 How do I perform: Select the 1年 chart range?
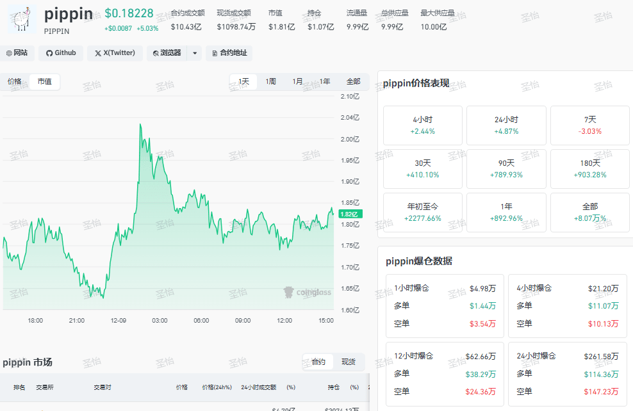click(x=325, y=81)
